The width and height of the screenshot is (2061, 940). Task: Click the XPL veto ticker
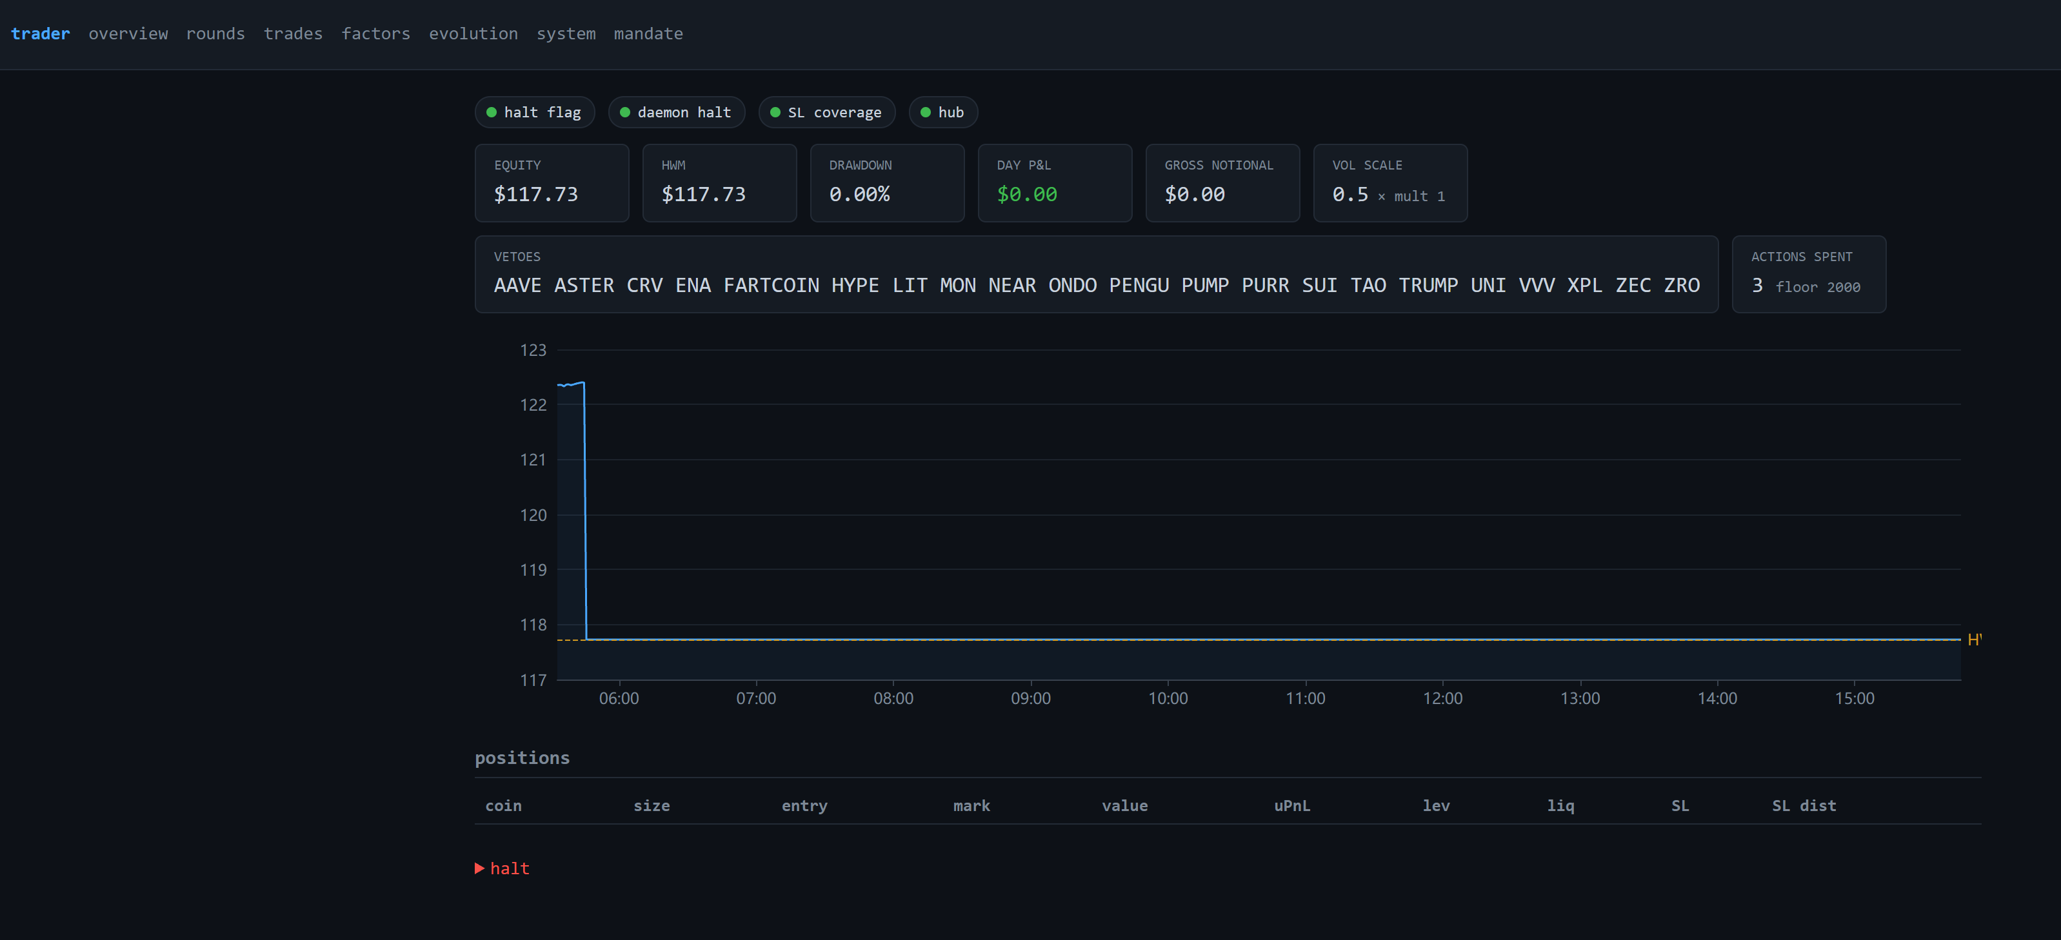(1585, 286)
